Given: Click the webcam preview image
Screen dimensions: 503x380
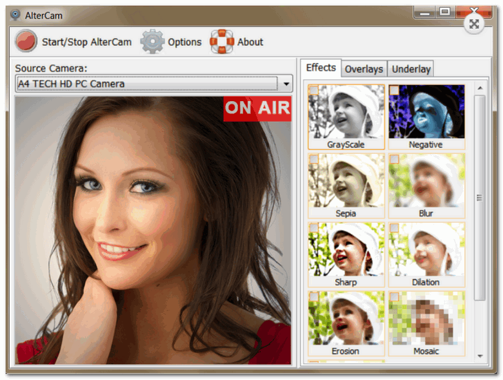Looking at the screenshot, I should [x=153, y=231].
